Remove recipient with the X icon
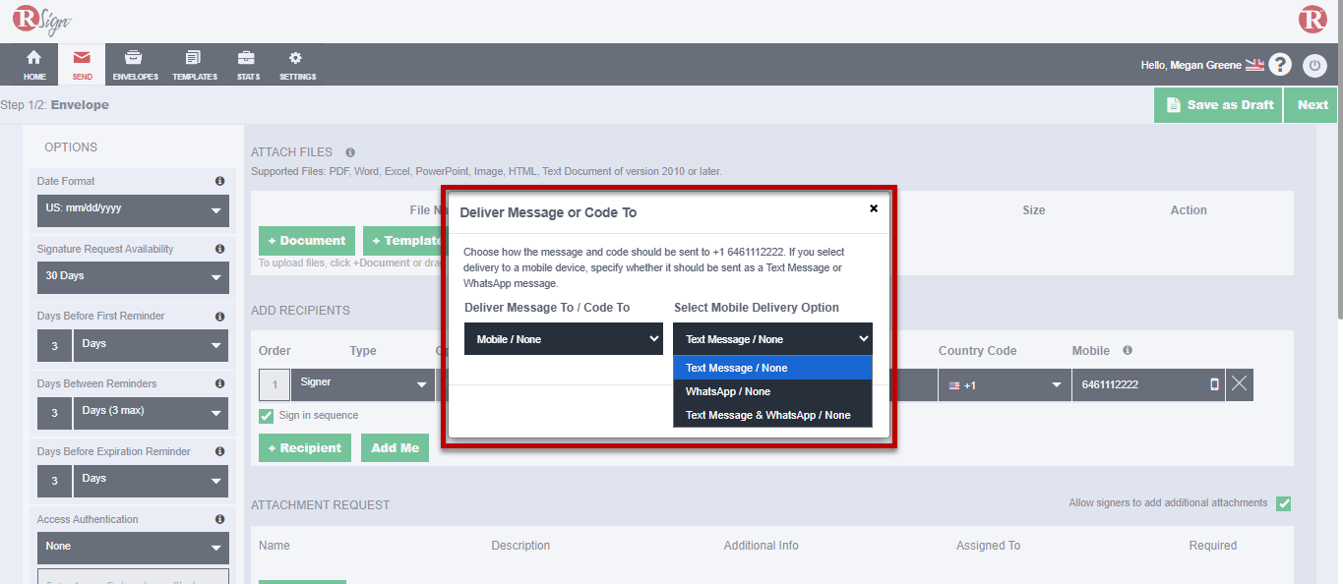 pos(1239,384)
